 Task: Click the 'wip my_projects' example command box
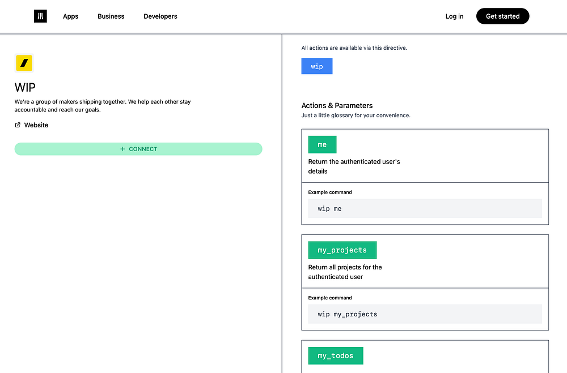(425, 314)
